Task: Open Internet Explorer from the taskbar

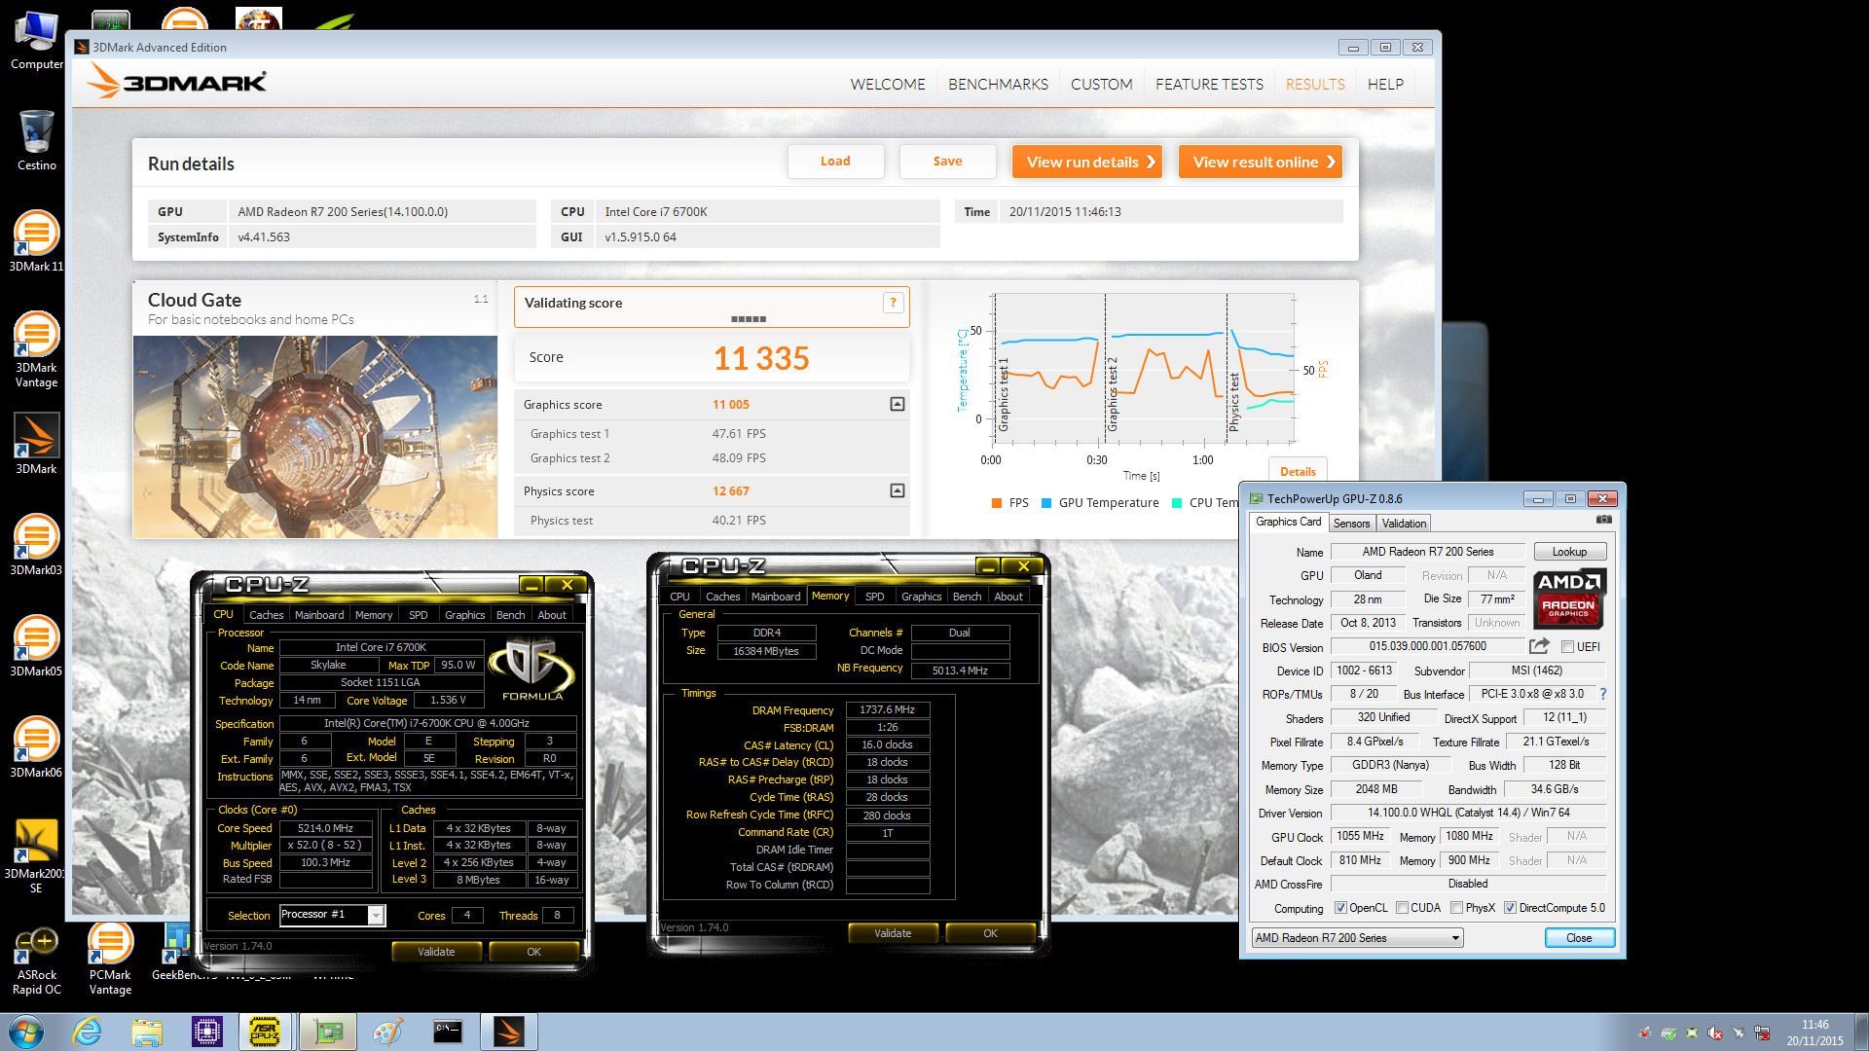Action: click(x=88, y=1032)
